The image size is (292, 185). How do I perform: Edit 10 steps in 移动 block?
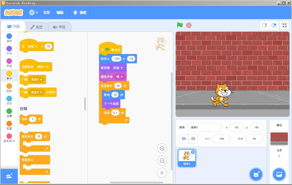(x=115, y=95)
